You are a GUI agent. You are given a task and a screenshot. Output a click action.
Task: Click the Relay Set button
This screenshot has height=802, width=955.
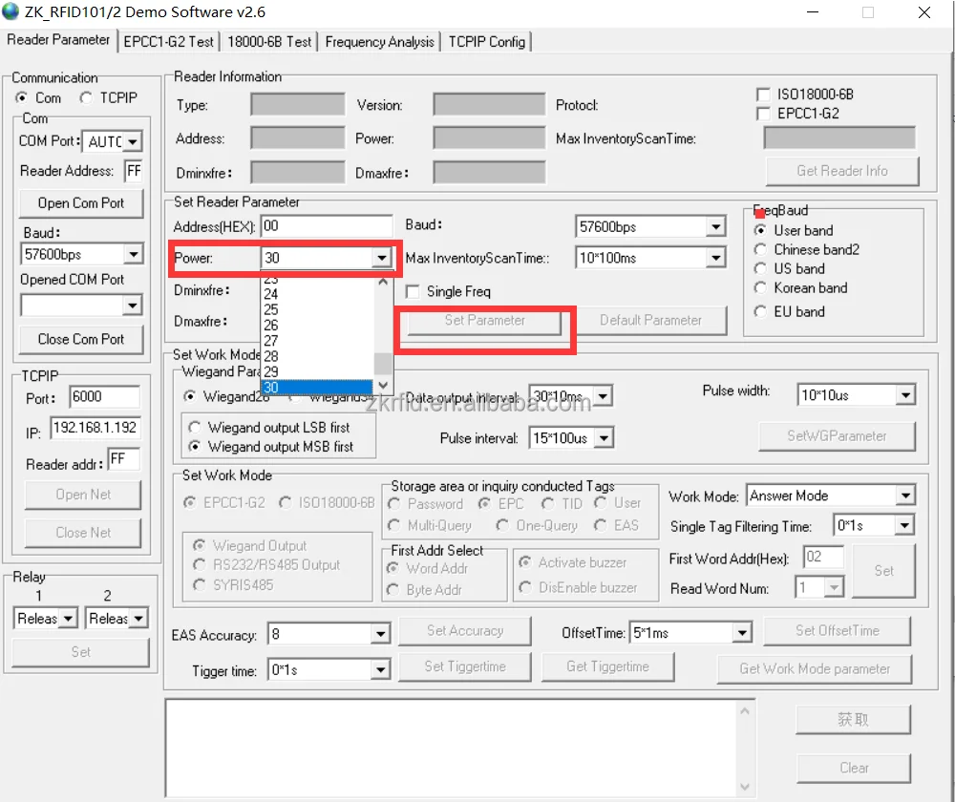80,651
